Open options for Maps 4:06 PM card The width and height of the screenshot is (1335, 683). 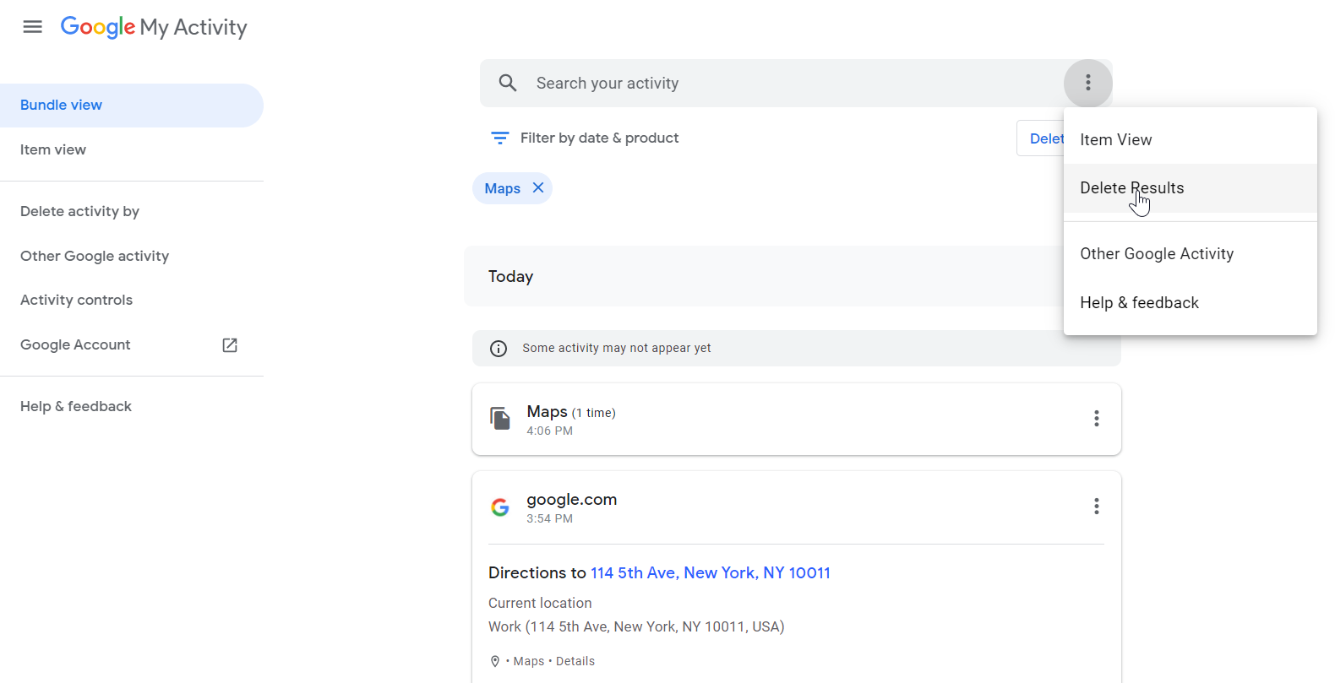[x=1096, y=419]
